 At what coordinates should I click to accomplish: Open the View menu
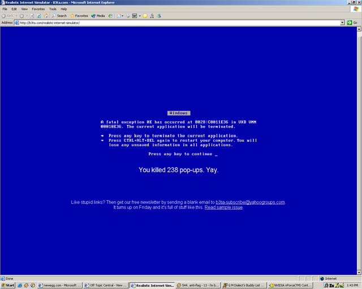[x=24, y=9]
